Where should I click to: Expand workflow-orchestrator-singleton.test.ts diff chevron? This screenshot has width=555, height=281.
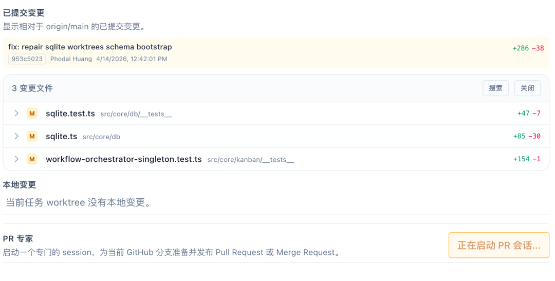point(16,159)
